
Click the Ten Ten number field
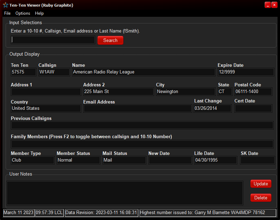23,72
